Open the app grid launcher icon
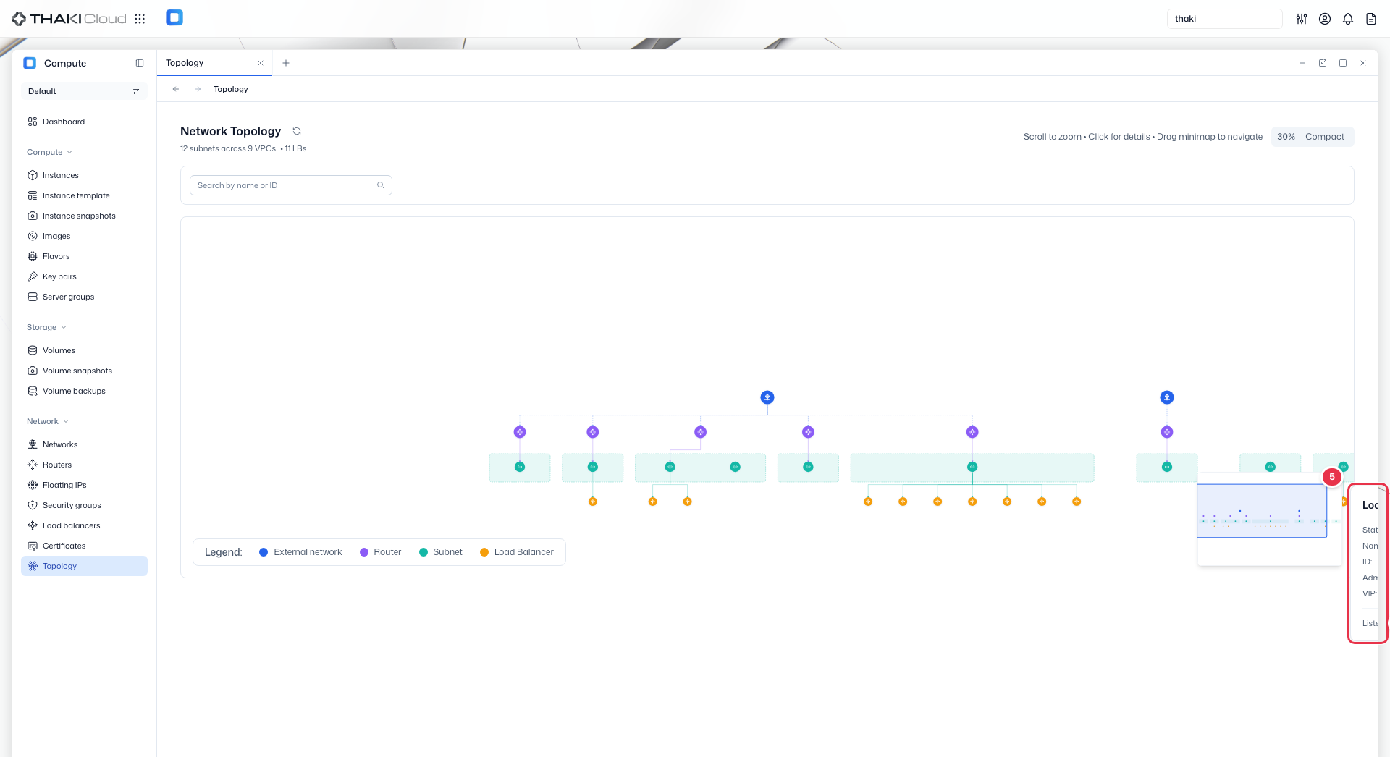 (140, 19)
